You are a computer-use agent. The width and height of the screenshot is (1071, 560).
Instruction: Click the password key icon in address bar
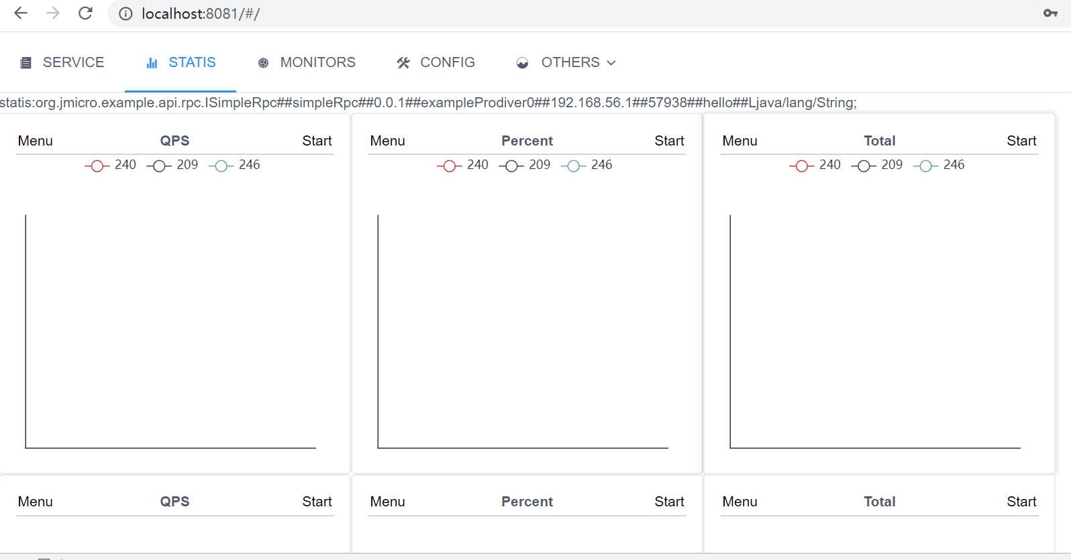pyautogui.click(x=1050, y=13)
